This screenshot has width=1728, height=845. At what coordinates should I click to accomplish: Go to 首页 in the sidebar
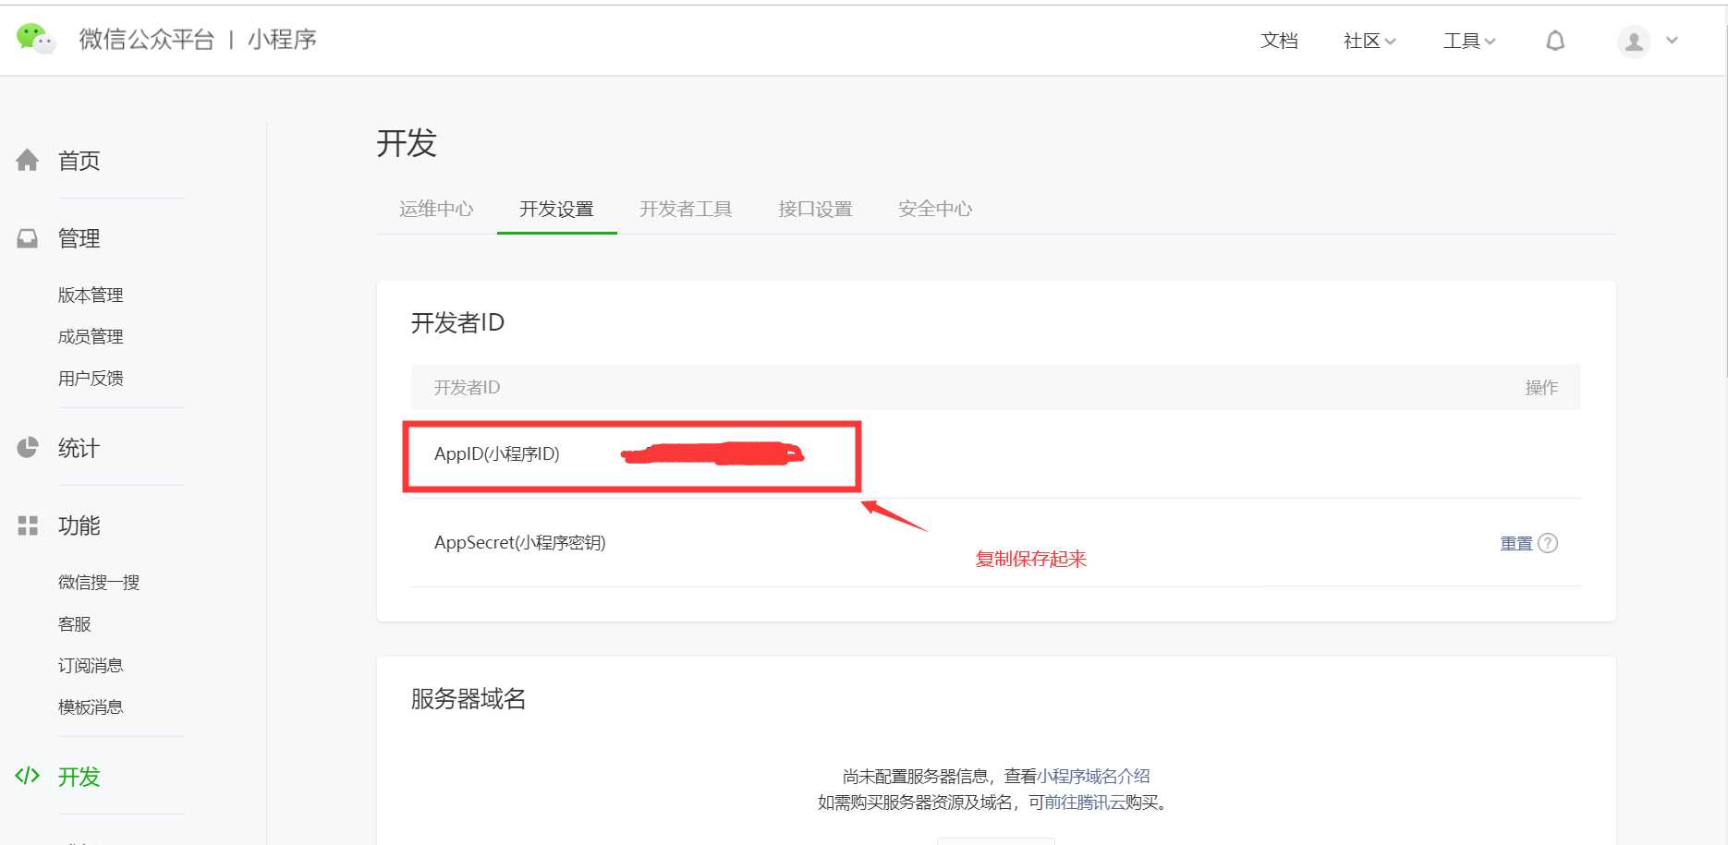(x=79, y=161)
